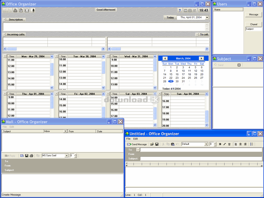Screen dimensions: 264x198
Task: Select March 29 in the calendar
Action: (x=171, y=81)
